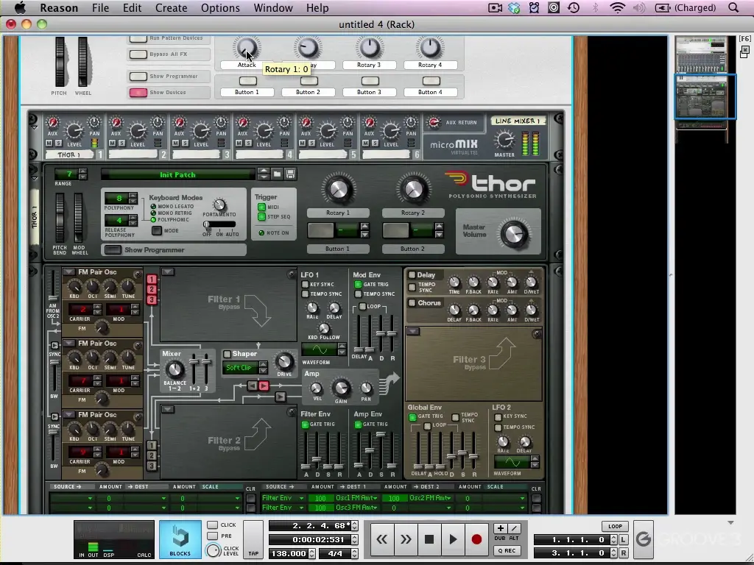
Task: Toggle the Mod Env Loop button
Action: [362, 307]
